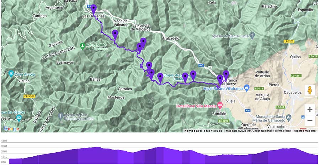Select the route marker nearest Villafranca del Bierzo label
Viewport: 320px width, 168px height.
click(226, 75)
